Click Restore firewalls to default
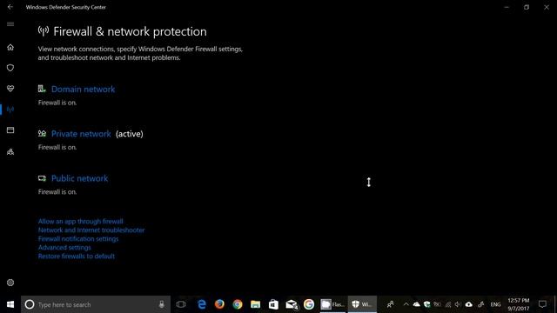 tap(77, 256)
